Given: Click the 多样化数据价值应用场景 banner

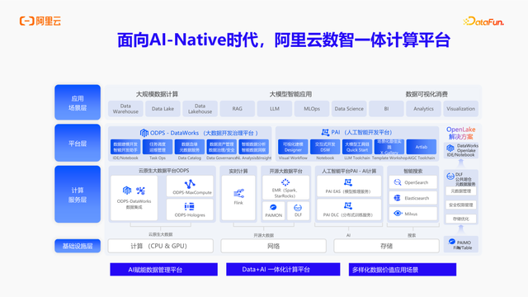Looking at the screenshot, I should [x=403, y=270].
